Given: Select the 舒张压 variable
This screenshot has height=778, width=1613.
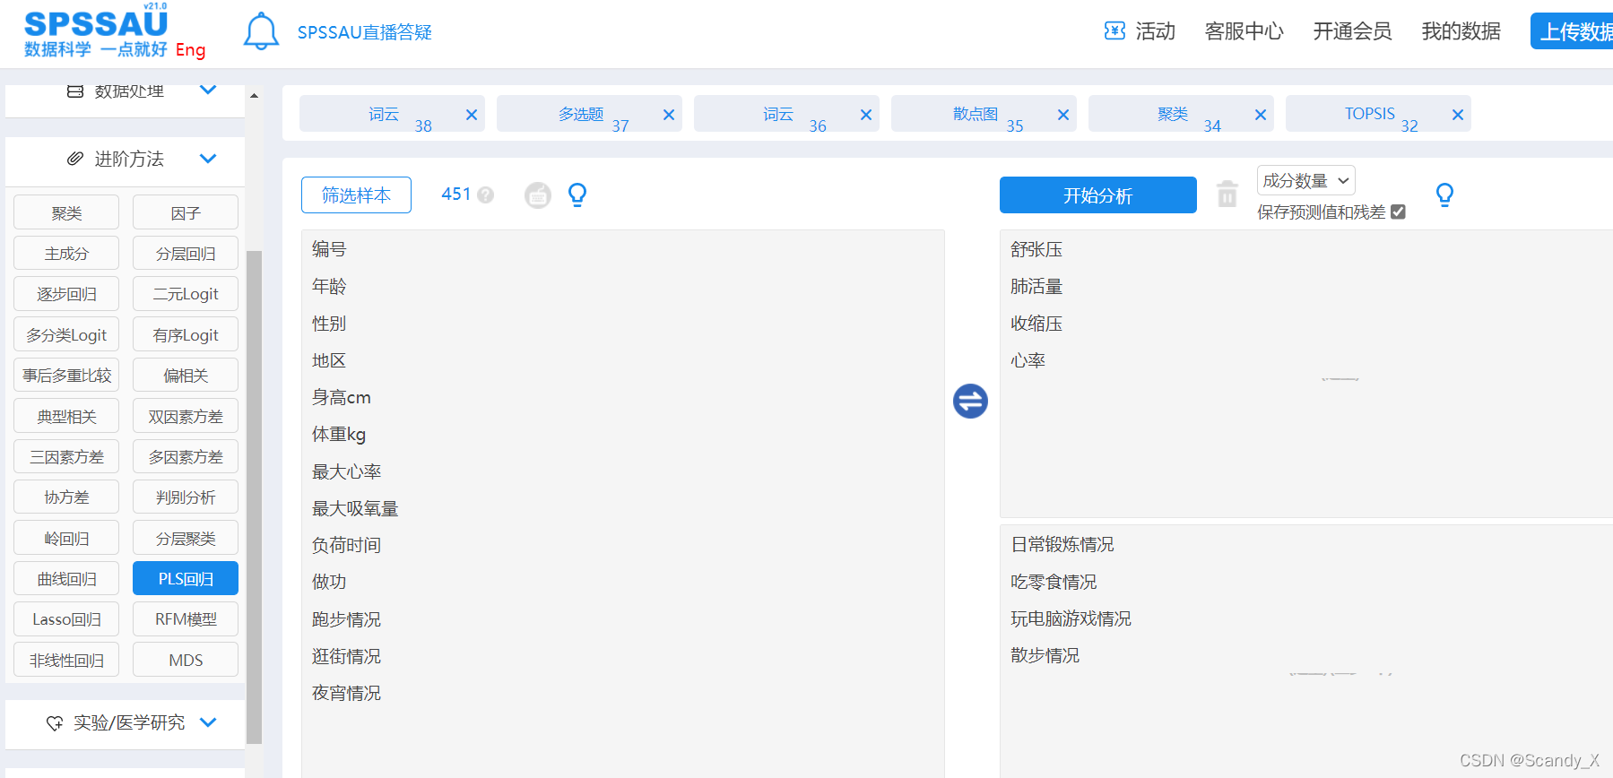Looking at the screenshot, I should click(1036, 249).
